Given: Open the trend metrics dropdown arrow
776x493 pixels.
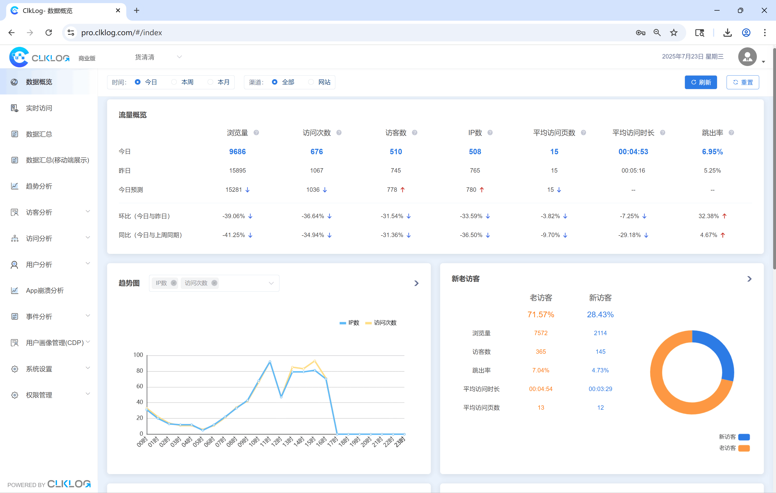Looking at the screenshot, I should 271,283.
